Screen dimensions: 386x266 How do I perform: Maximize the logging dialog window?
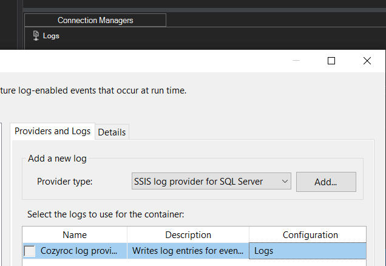point(331,61)
